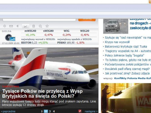The width and height of the screenshot is (151, 113).
Task: Click inside the search input field
Action: pyautogui.click(x=39, y=20)
